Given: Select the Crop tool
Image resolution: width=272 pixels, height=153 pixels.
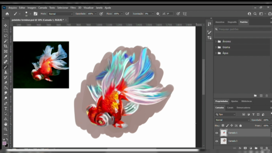Looking at the screenshot, I should [x=6, y=46].
